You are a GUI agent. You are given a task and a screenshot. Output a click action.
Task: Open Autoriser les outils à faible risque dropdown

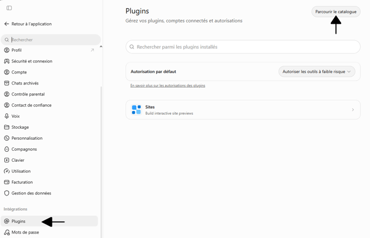point(316,71)
